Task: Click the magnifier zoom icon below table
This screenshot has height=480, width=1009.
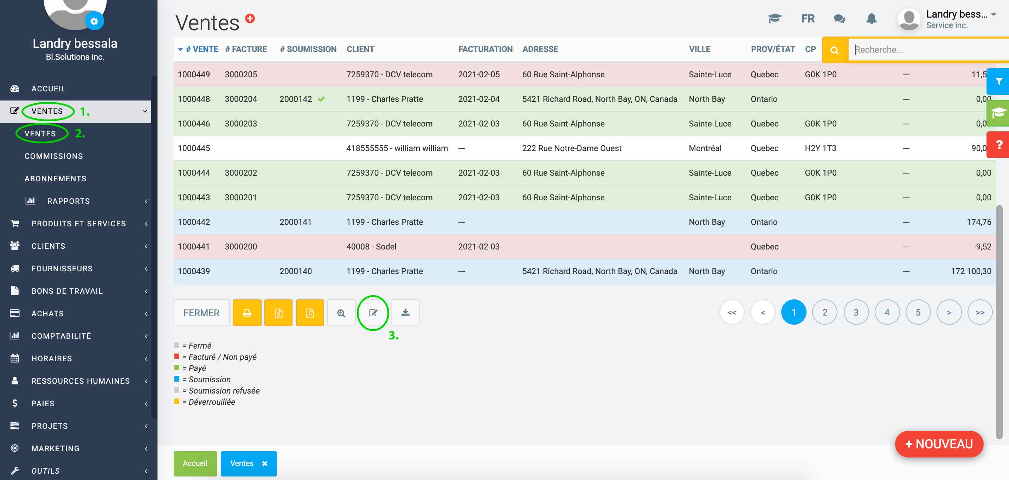Action: (x=341, y=313)
